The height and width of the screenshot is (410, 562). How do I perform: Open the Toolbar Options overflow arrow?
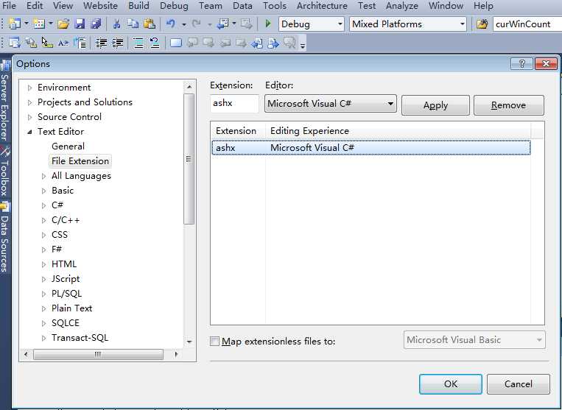[x=303, y=44]
